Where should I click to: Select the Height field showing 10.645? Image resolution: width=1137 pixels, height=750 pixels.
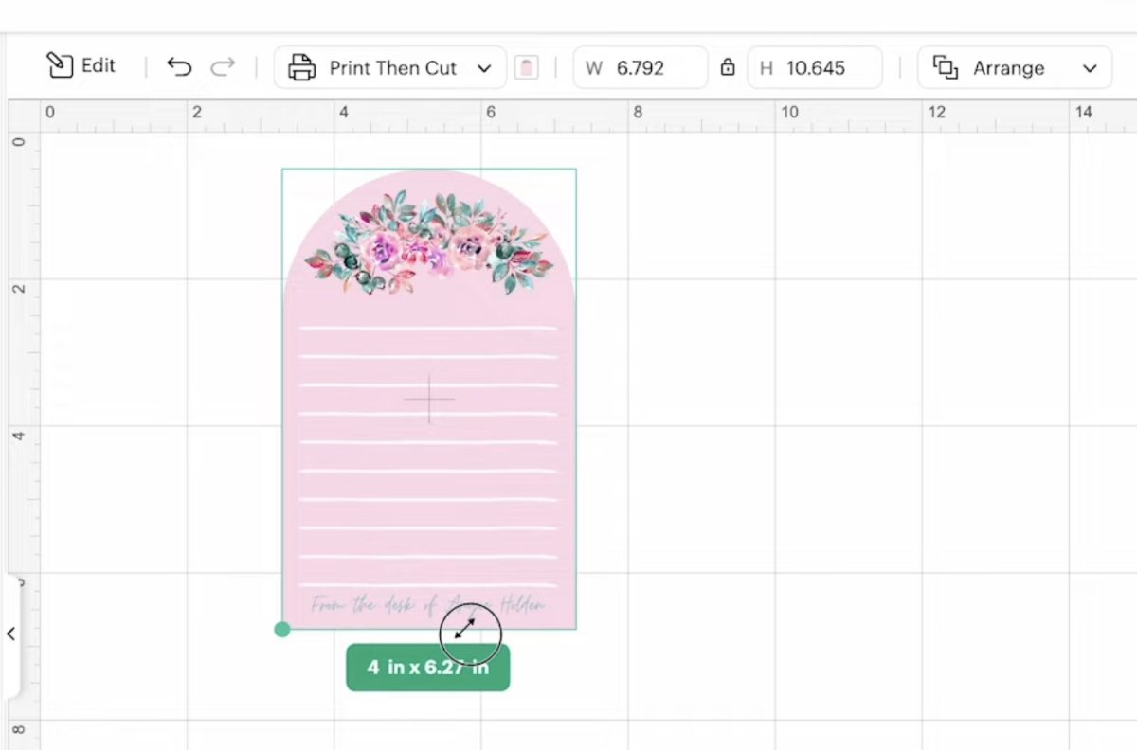click(815, 68)
